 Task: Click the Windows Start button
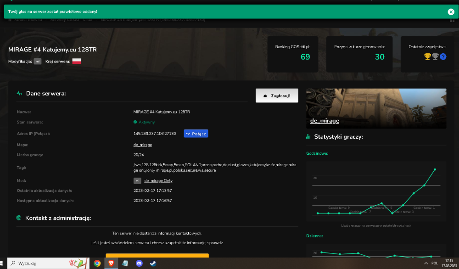[x=1, y=263]
